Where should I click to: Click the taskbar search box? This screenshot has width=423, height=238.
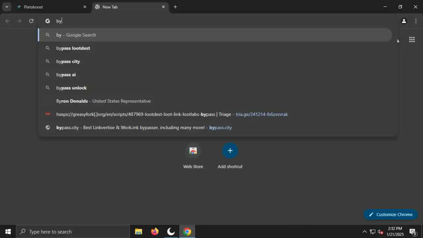click(73, 232)
